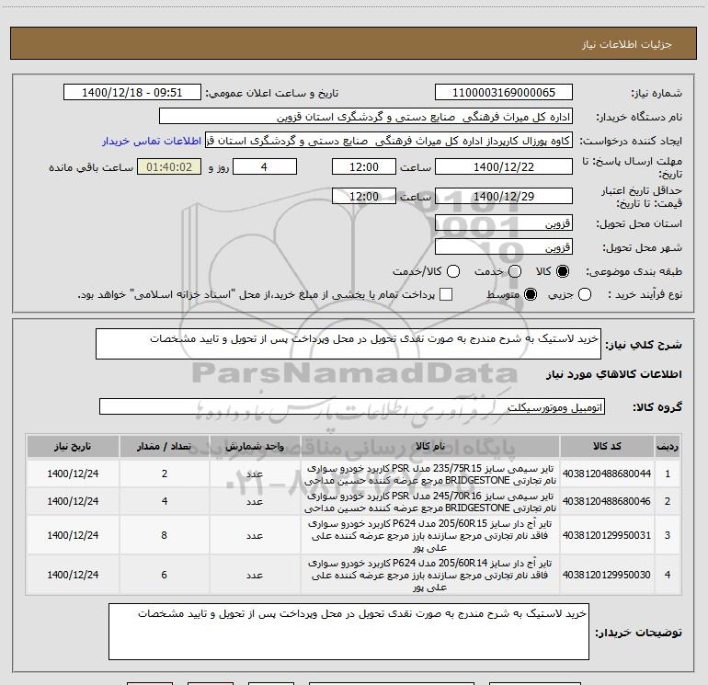Click the price validity date 1400/12/29

(x=504, y=197)
